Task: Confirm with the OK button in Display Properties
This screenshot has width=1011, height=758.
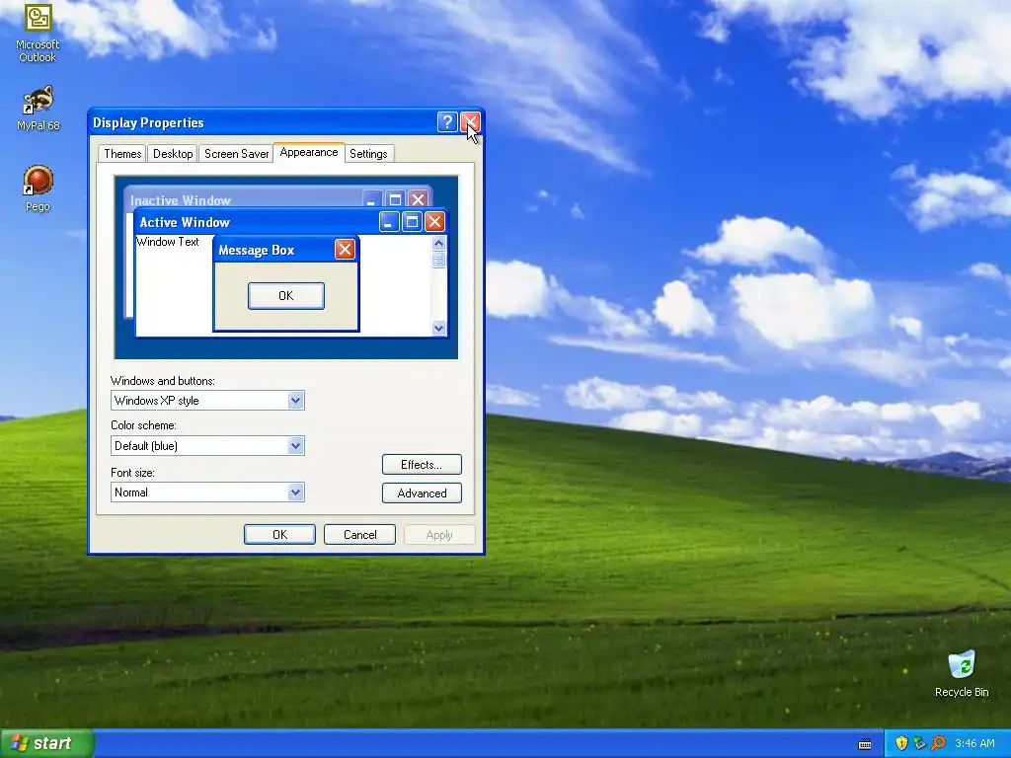Action: [x=279, y=534]
